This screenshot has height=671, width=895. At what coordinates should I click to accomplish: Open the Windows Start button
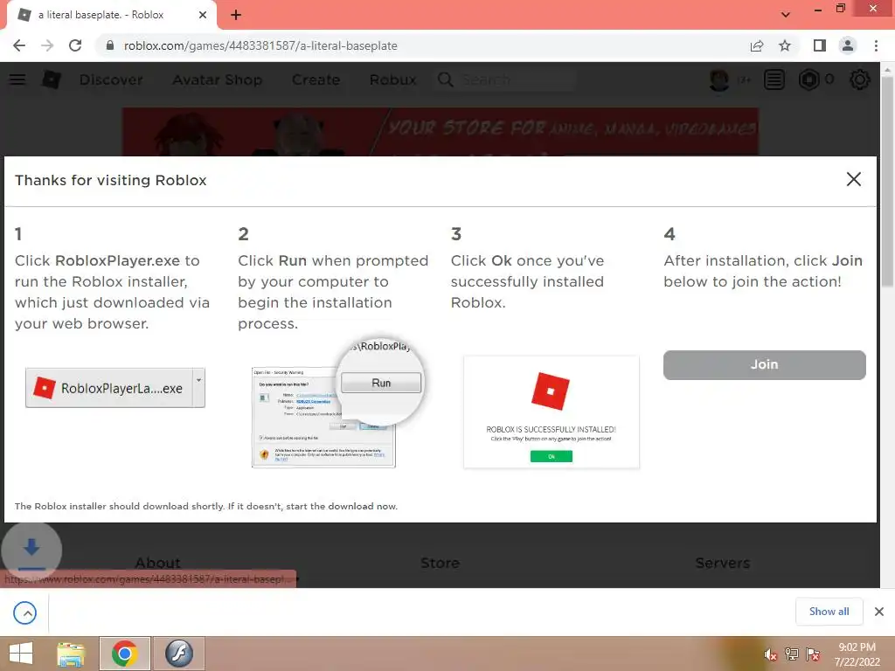pyautogui.click(x=21, y=654)
